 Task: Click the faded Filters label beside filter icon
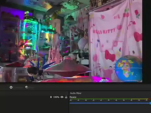[x=31, y=88]
